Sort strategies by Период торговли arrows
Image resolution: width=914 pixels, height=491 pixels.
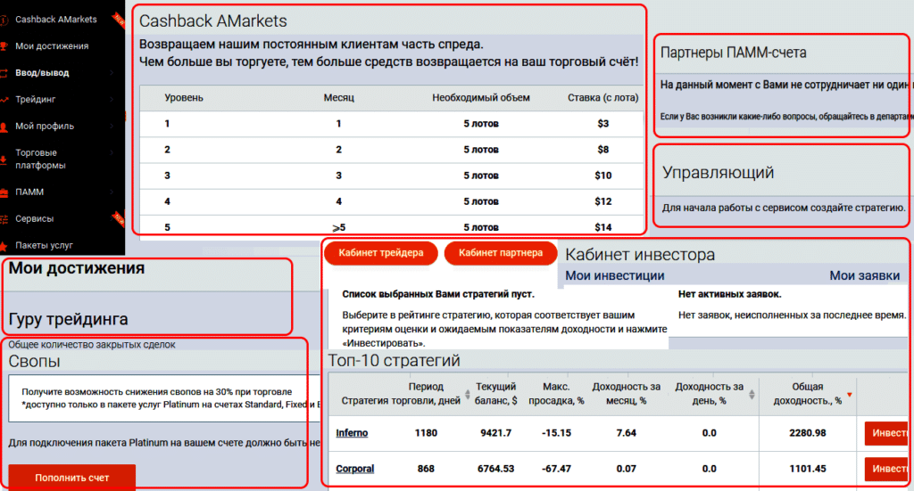(467, 395)
